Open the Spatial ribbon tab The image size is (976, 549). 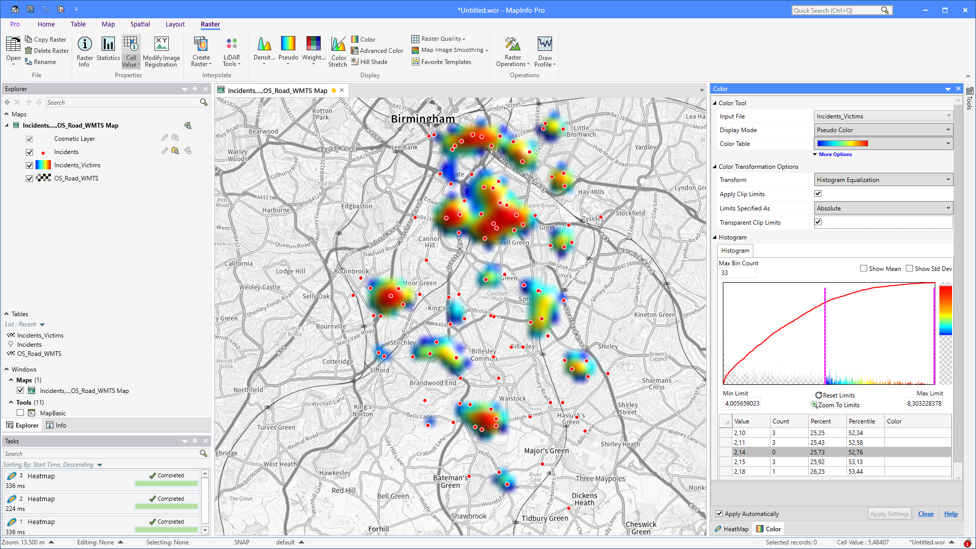coord(140,24)
